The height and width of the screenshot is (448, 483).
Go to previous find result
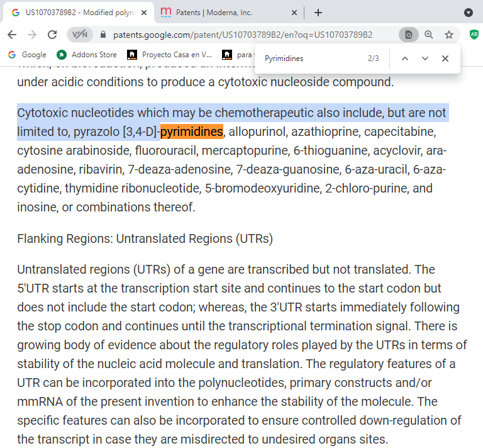coord(405,59)
